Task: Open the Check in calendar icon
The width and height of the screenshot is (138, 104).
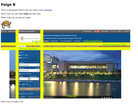Action: [38, 65]
